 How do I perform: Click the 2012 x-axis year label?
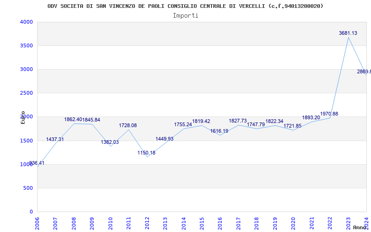pyautogui.click(x=147, y=224)
